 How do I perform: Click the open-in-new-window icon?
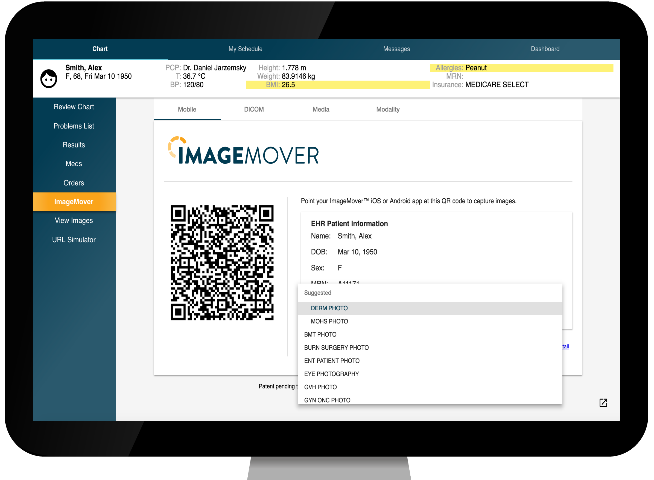coord(603,403)
